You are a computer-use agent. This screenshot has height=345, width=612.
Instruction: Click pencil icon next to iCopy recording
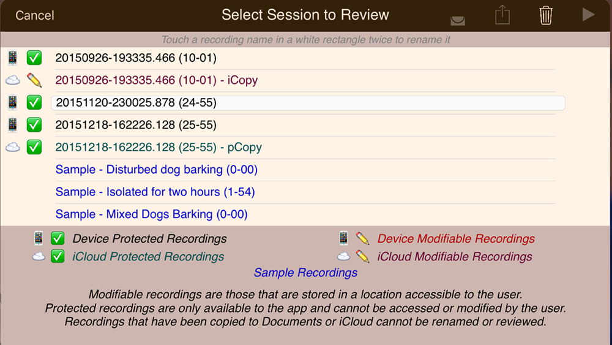[x=34, y=80]
